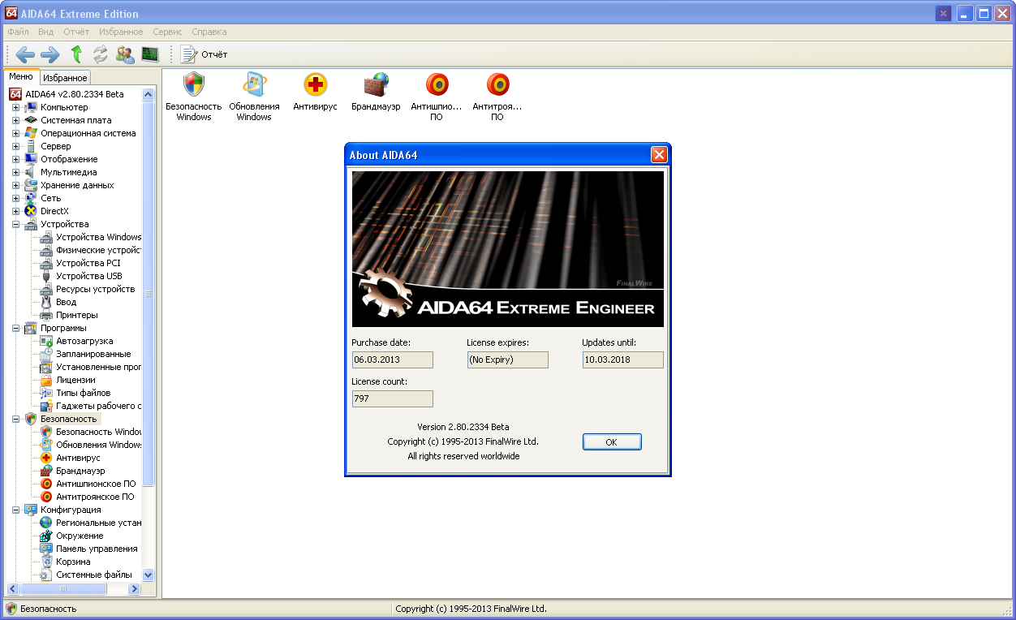Open the Сервис menu

click(167, 32)
